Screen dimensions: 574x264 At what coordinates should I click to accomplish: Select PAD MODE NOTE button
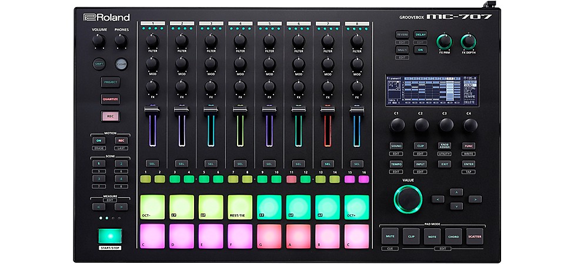click(x=432, y=236)
